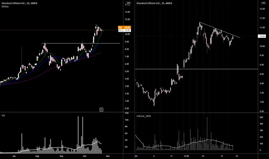Click the 5.00 price on daily chart axis
The width and height of the screenshot is (269, 159).
click(x=127, y=71)
